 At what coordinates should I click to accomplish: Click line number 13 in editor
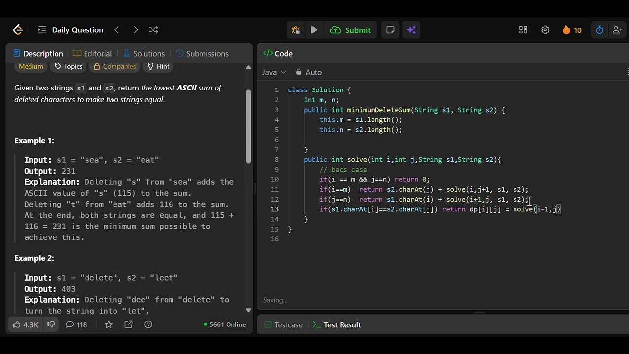click(x=274, y=209)
